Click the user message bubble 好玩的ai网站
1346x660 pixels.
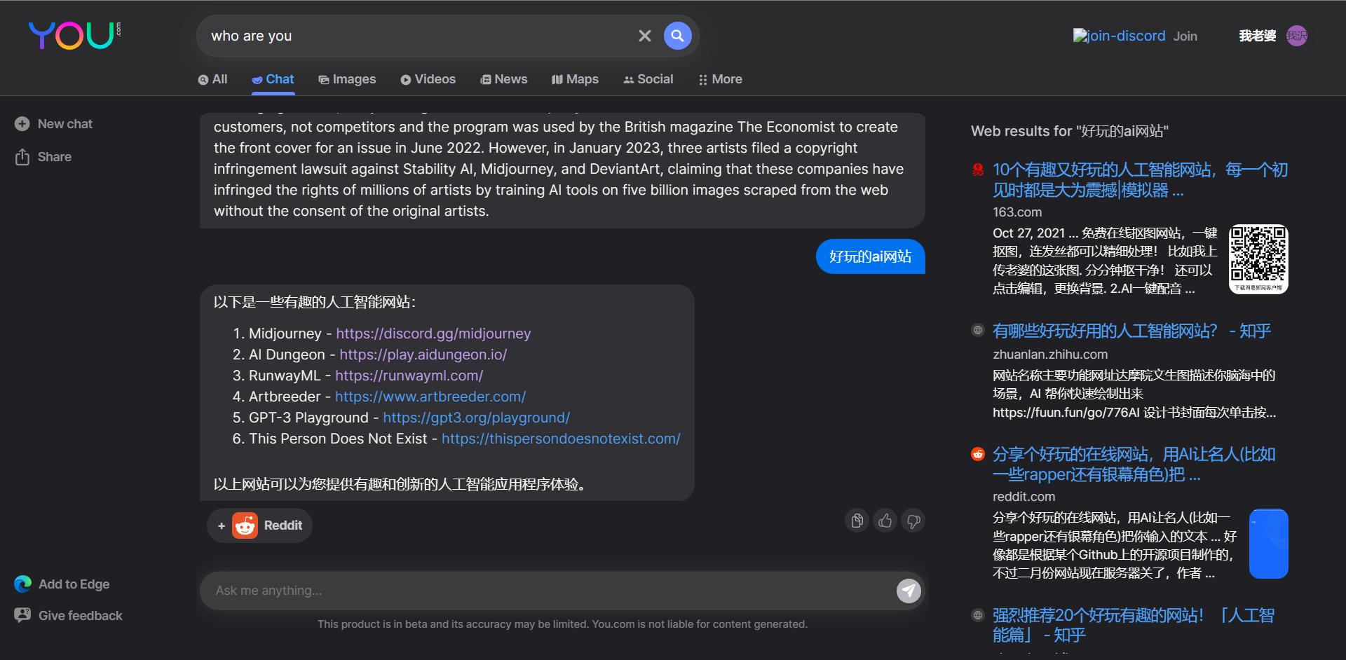click(871, 256)
